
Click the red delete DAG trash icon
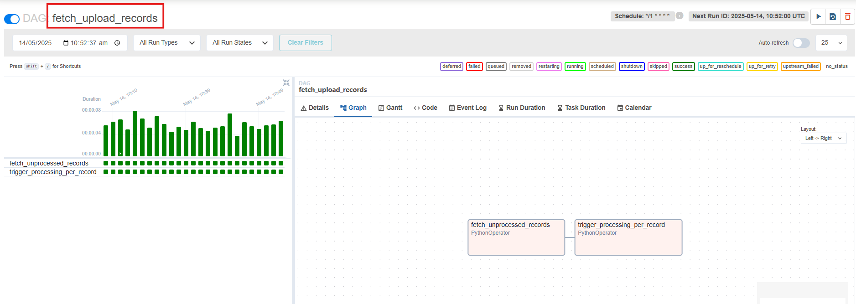[847, 16]
